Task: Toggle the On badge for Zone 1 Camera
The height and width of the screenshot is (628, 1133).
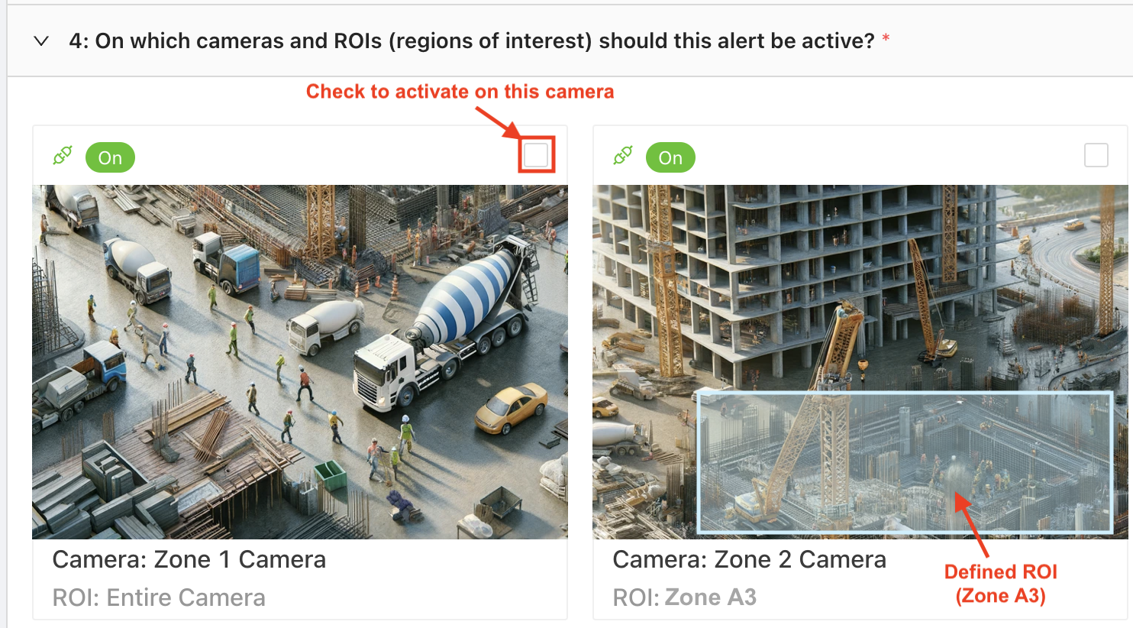Action: coord(110,157)
